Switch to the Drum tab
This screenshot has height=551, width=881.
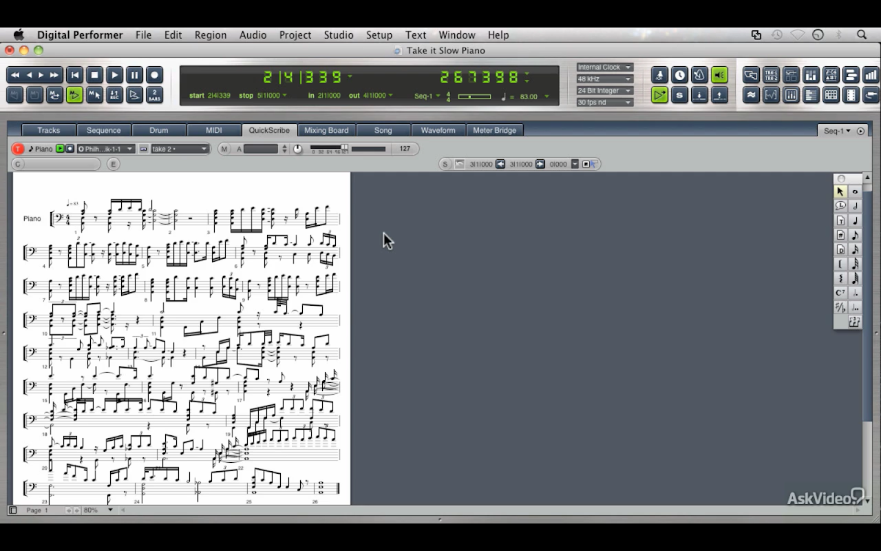tap(159, 130)
